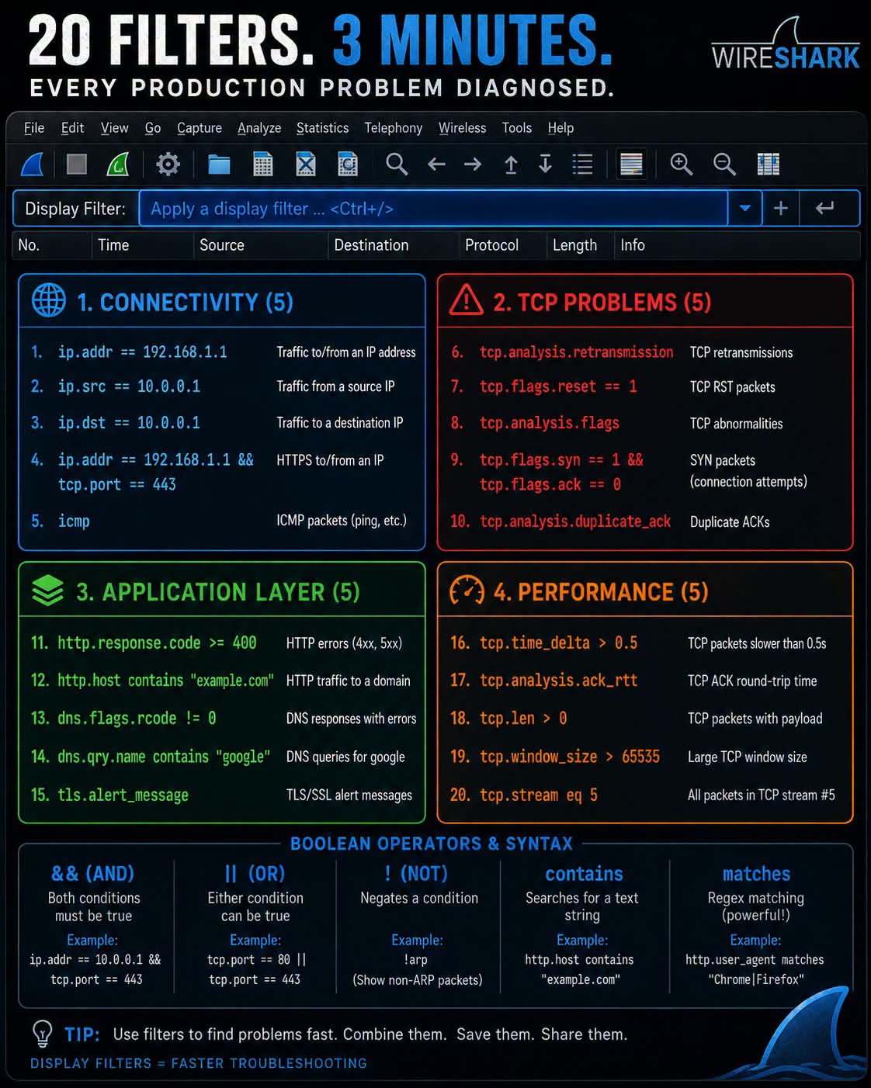The width and height of the screenshot is (871, 1088).
Task: Select filter text "ip.addr == 192.168.1.1" in row 1
Action: (143, 352)
